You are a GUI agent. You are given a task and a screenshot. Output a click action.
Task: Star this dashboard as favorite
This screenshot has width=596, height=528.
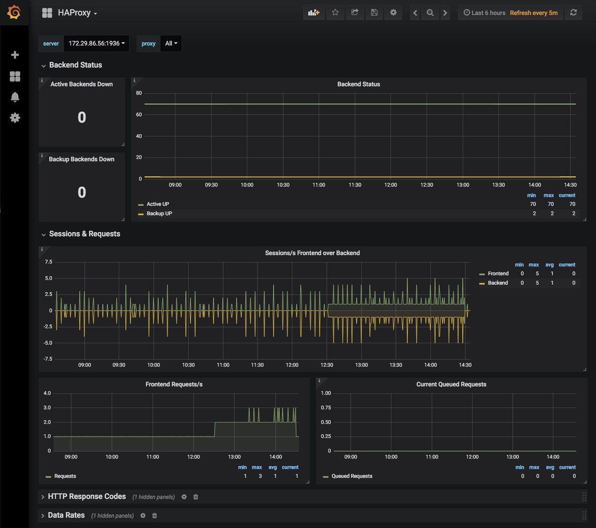[335, 13]
